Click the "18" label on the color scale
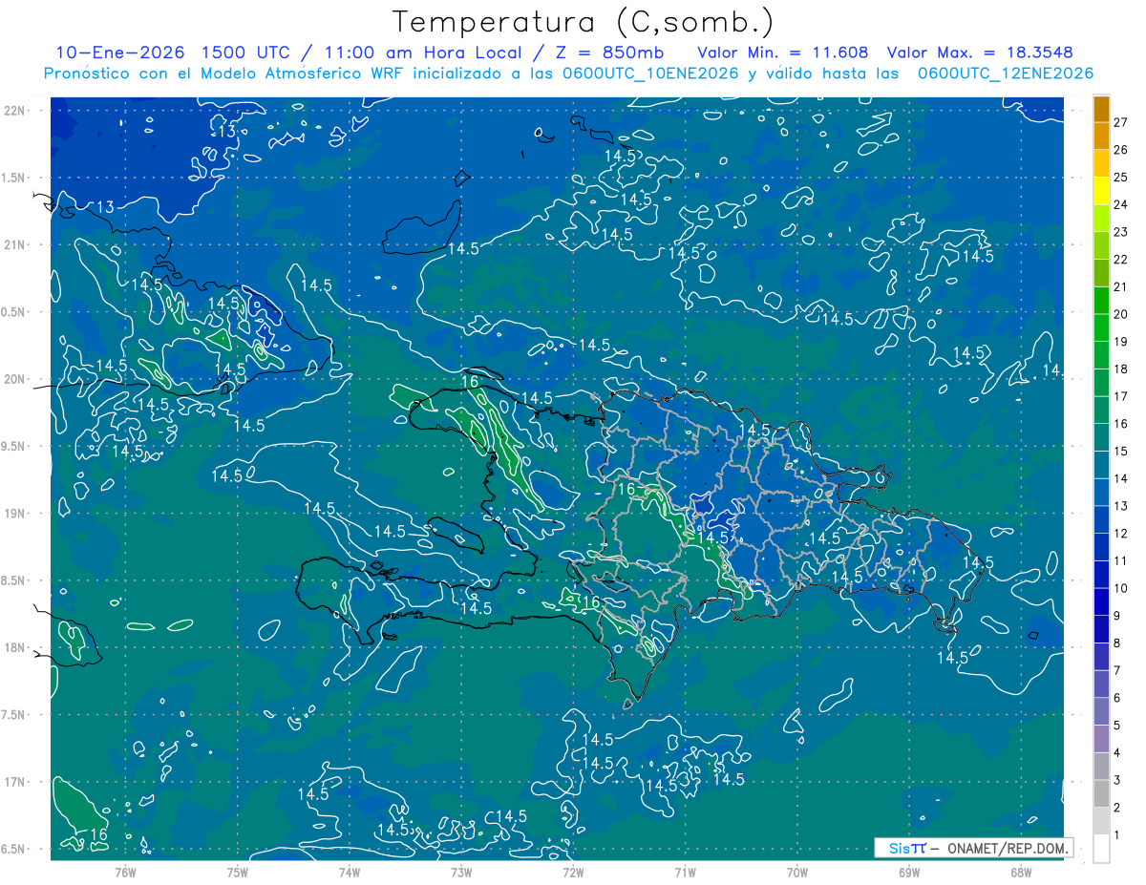1146x885 pixels. 1120,369
